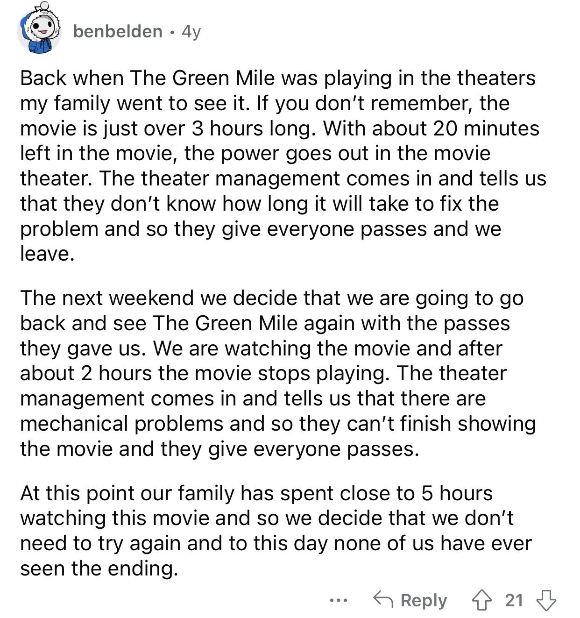Downvote the benbelden comment

click(x=547, y=600)
